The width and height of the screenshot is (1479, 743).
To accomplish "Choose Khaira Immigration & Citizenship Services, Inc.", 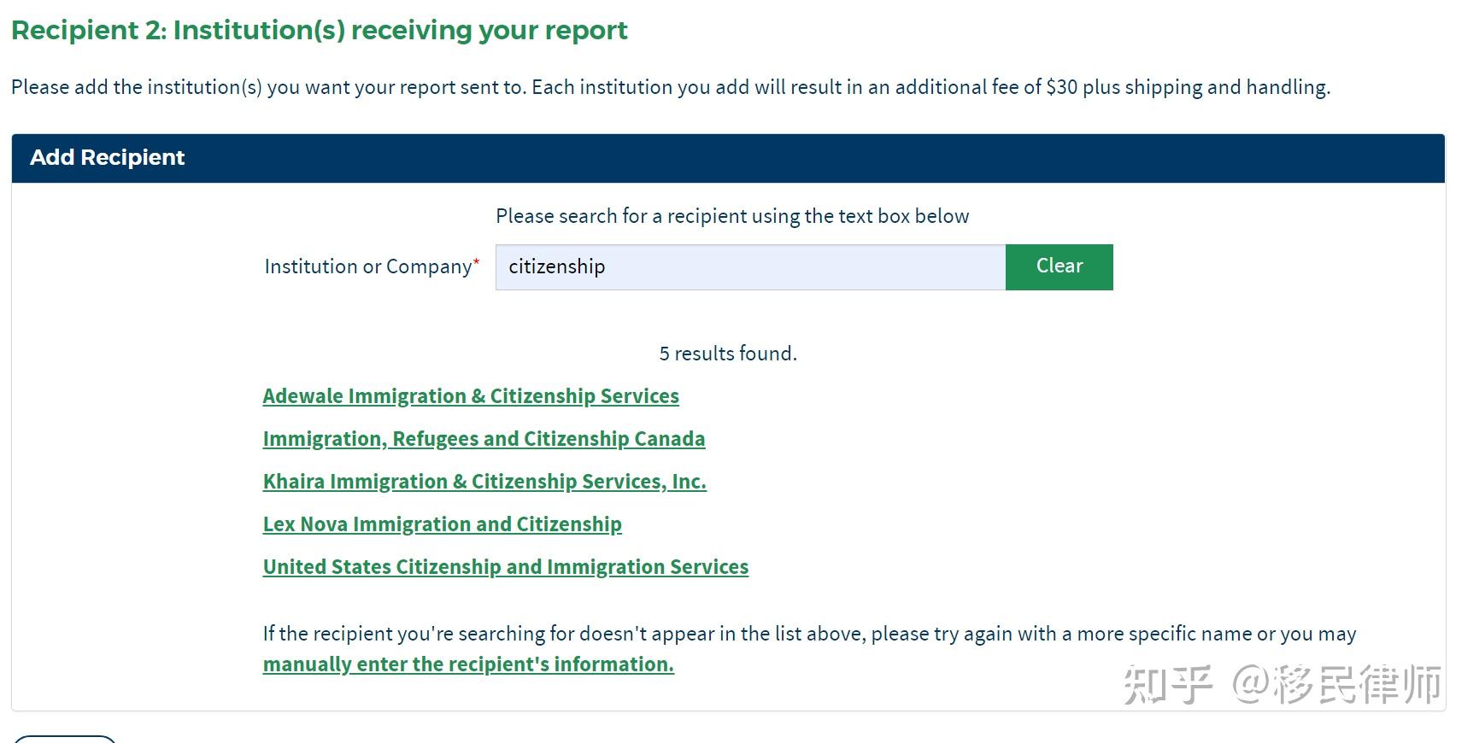I will (x=484, y=482).
